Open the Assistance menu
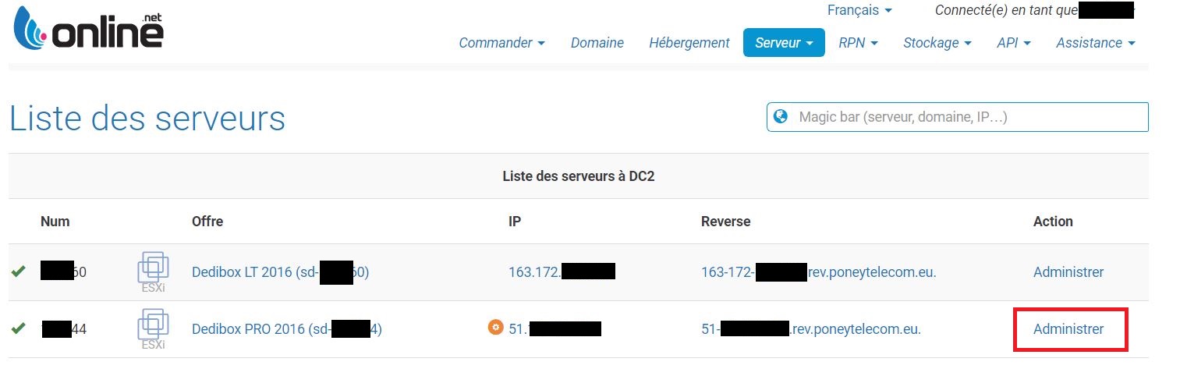This screenshot has width=1180, height=369. tap(1095, 43)
